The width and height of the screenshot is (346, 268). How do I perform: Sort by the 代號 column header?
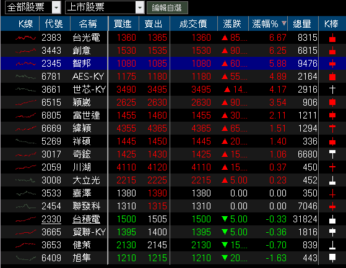click(x=54, y=23)
